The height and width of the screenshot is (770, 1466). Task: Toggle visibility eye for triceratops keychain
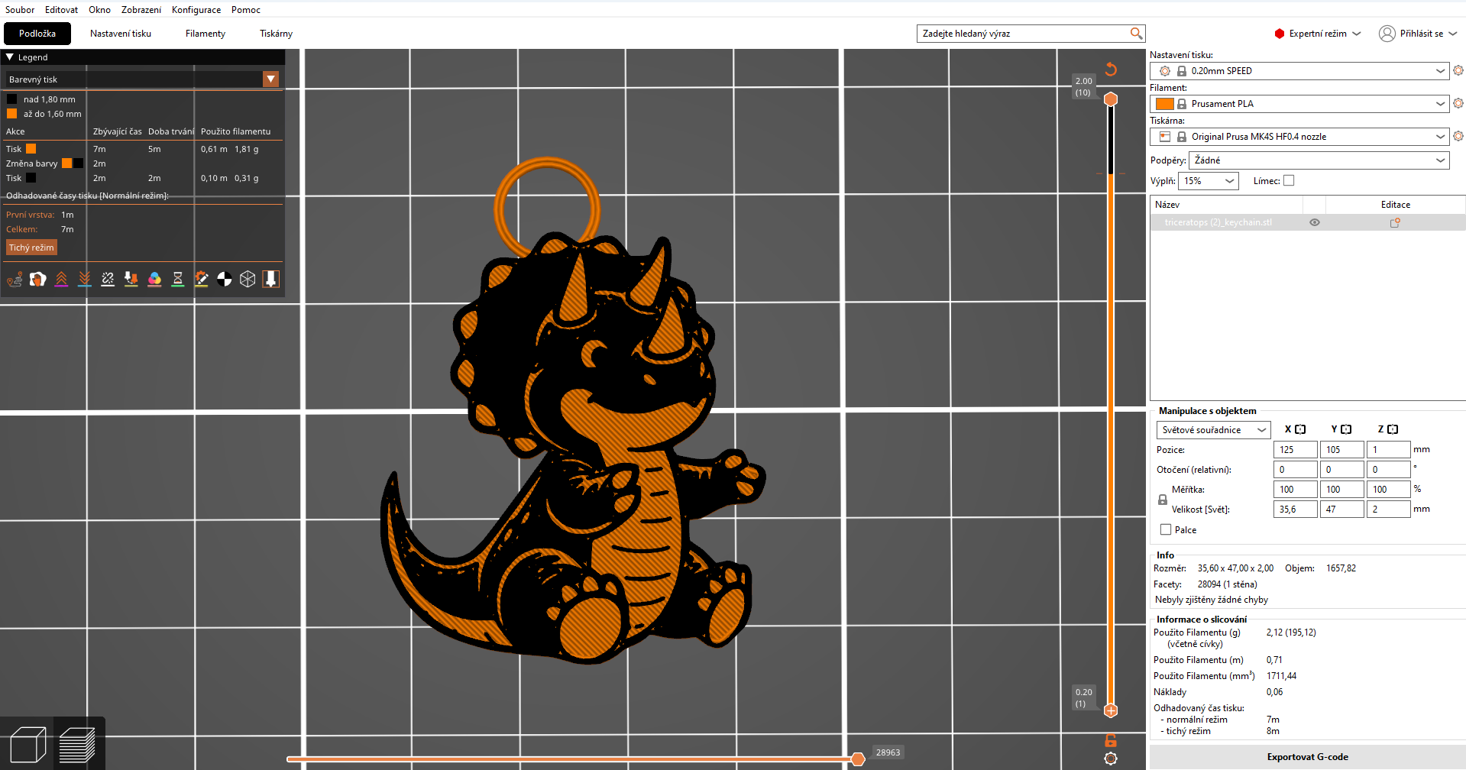click(x=1315, y=222)
